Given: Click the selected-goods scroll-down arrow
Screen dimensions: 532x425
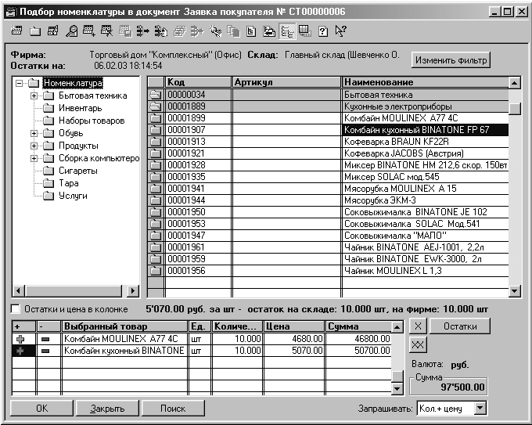Looking at the screenshot, I should pyautogui.click(x=397, y=388).
